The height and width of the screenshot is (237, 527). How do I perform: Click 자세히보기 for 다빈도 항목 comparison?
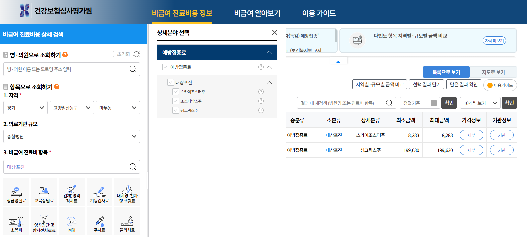click(494, 40)
